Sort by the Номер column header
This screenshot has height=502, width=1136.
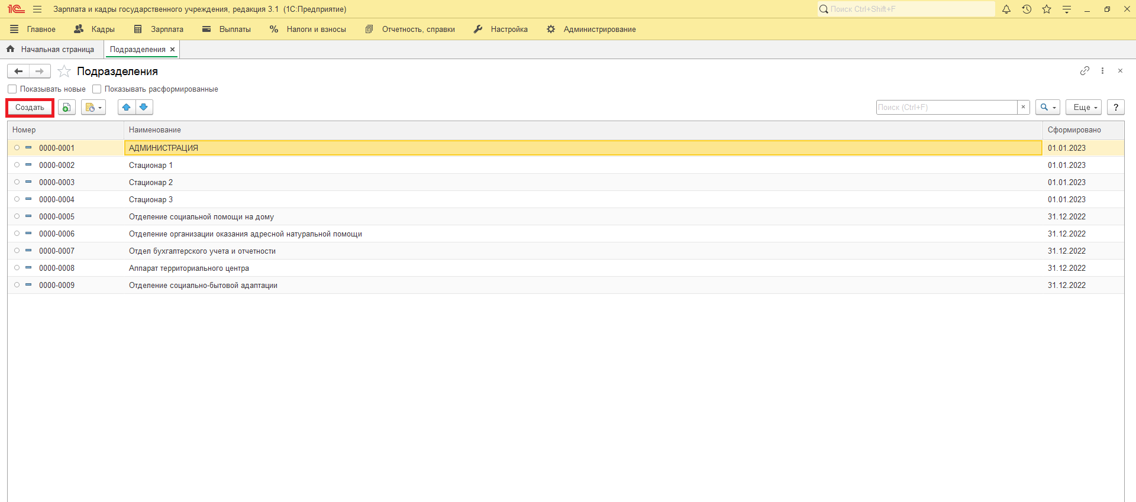65,129
